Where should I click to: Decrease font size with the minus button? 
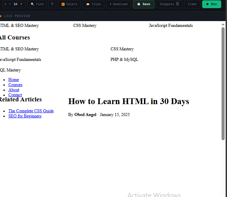coord(10,4)
